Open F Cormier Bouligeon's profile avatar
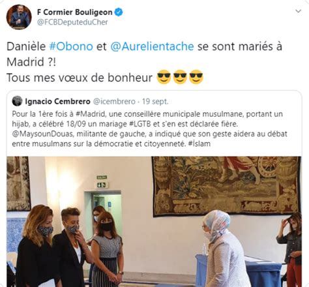Screen dimensions: 309x287 [x=19, y=17]
